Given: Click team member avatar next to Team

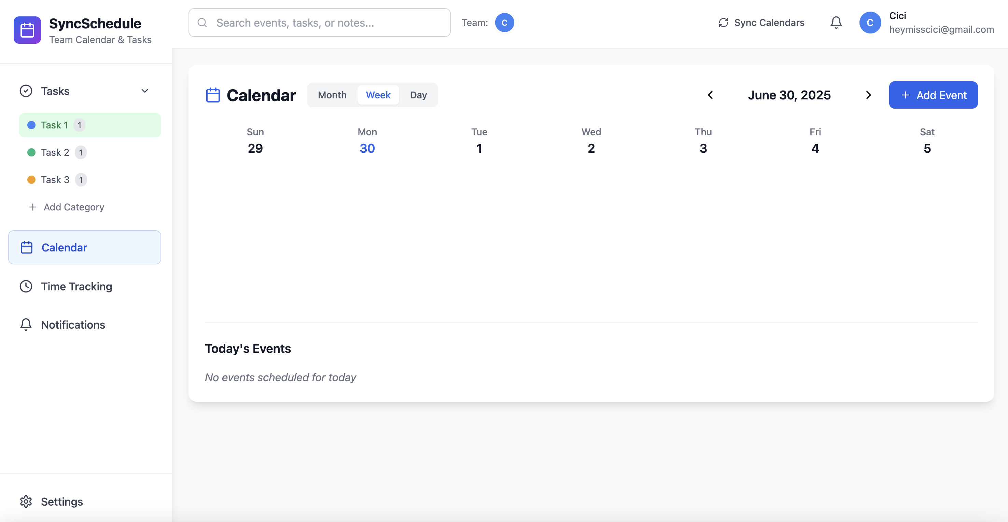Looking at the screenshot, I should [504, 23].
